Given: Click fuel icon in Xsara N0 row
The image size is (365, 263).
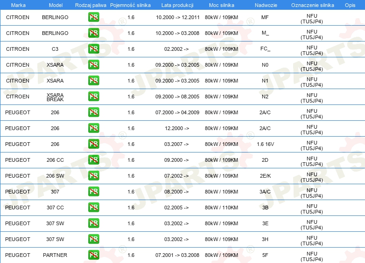Looking at the screenshot, I should [93, 65].
